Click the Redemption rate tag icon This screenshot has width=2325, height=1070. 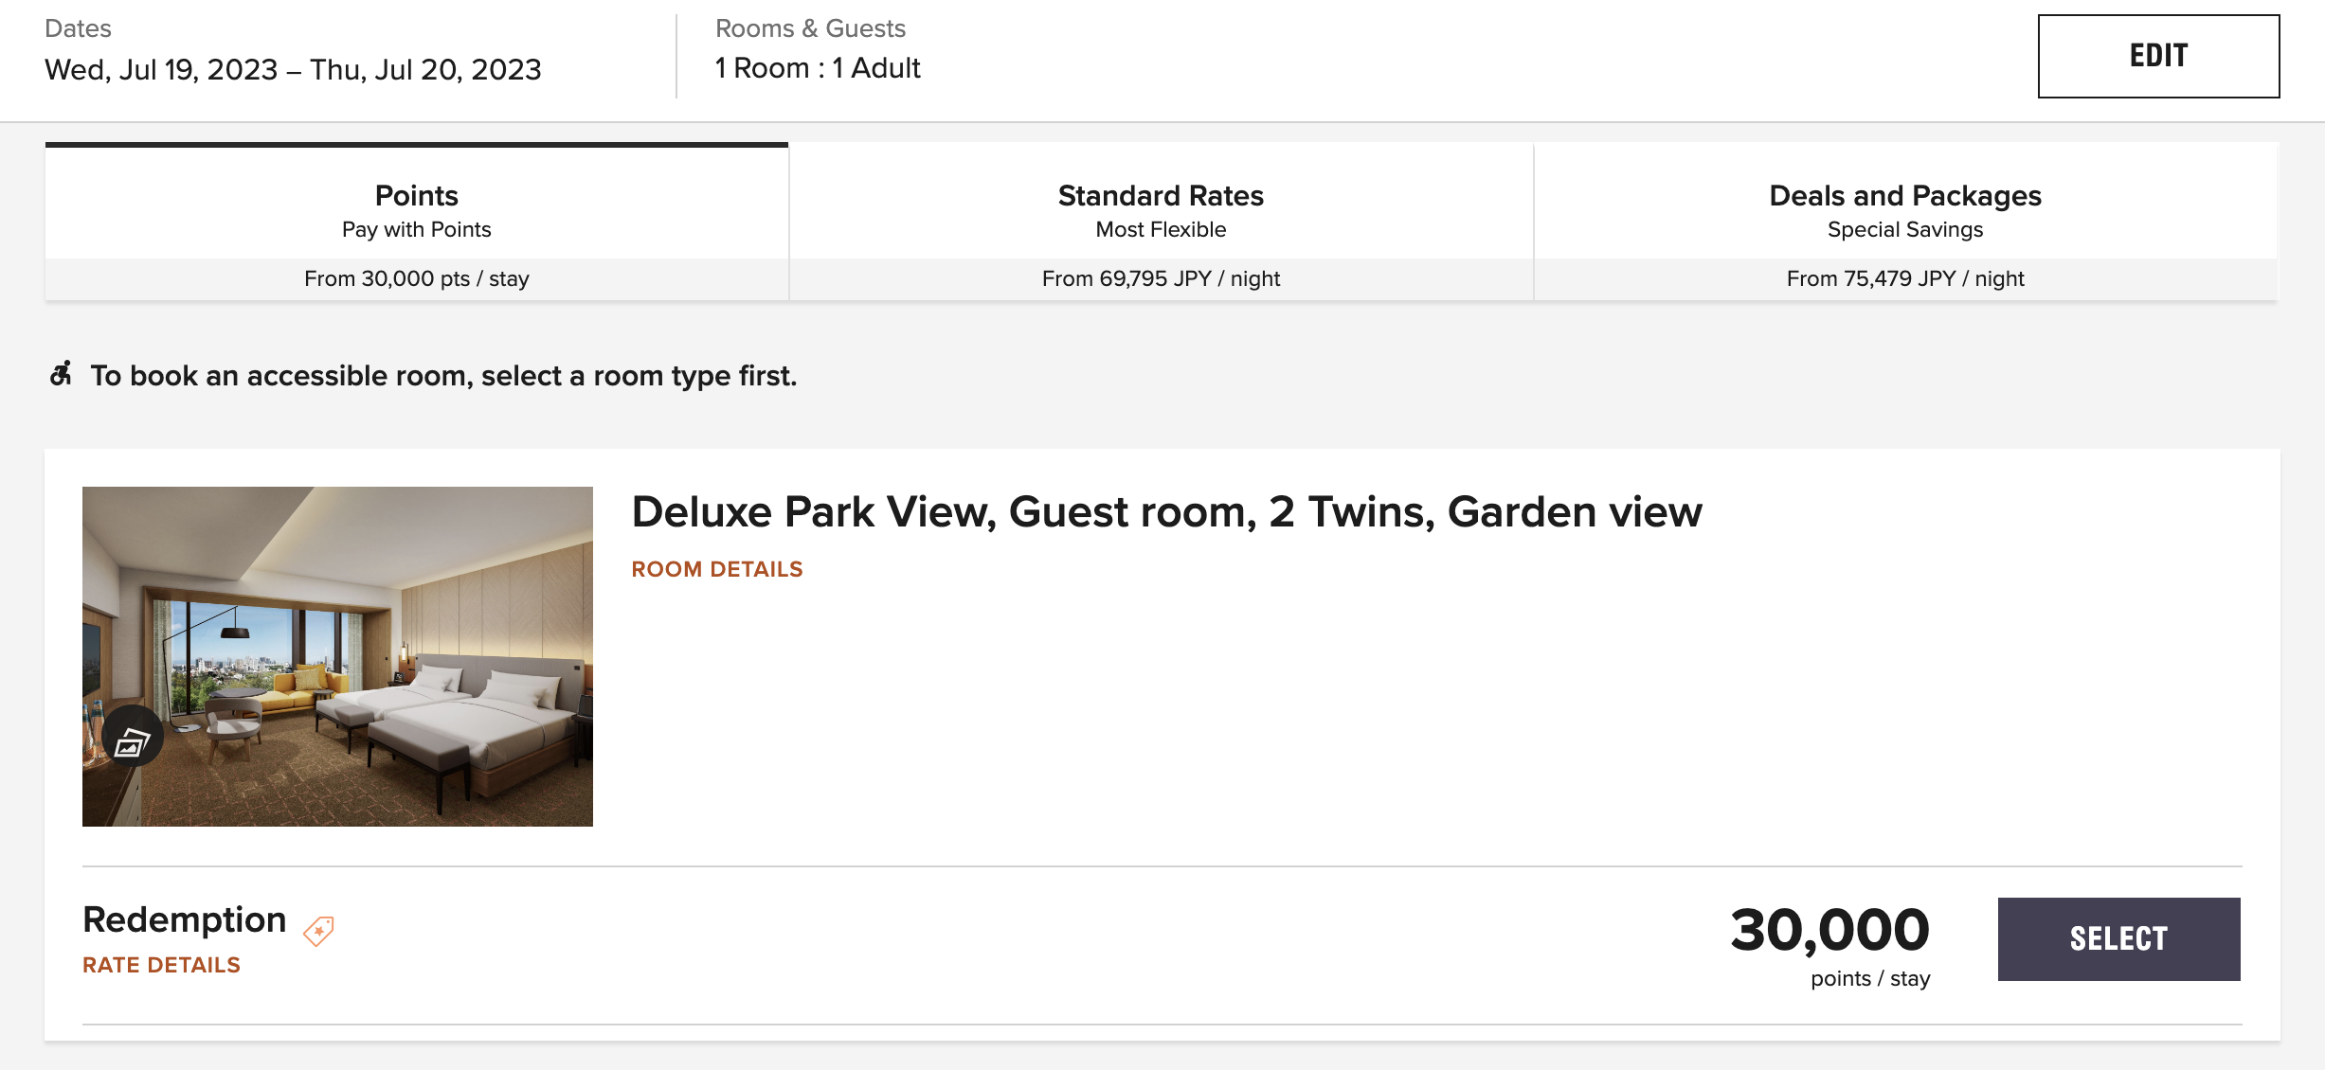point(318,930)
